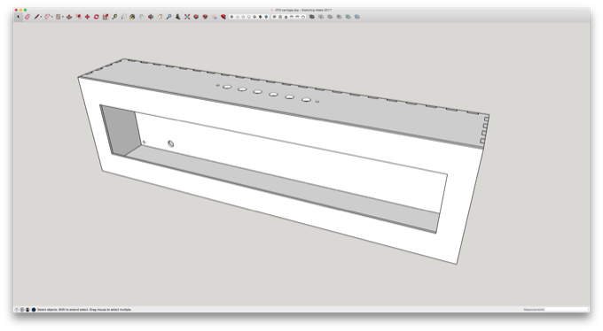Select the Outer Shell solid tool
This screenshot has width=603, height=331.
(x=312, y=17)
